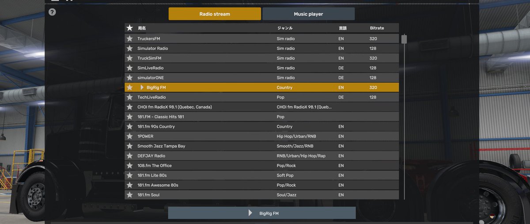Select the TruckersFM station name
Image resolution: width=530 pixels, height=224 pixels.
tap(148, 38)
